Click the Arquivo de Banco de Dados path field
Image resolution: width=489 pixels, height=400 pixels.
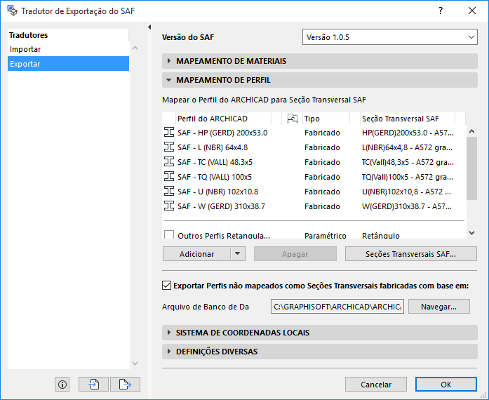coord(337,307)
